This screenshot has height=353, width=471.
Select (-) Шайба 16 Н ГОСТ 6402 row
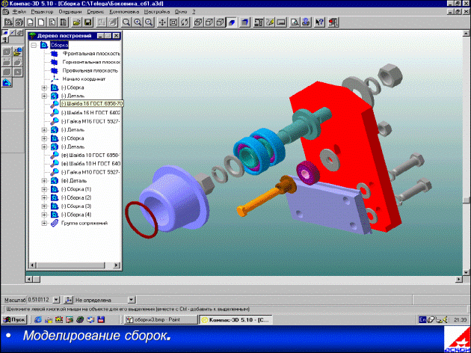(90, 113)
